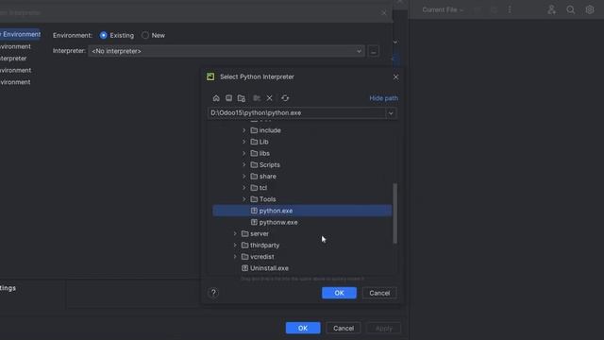Close the Add Python Interpreter dialog
This screenshot has width=604, height=340.
coord(384,13)
